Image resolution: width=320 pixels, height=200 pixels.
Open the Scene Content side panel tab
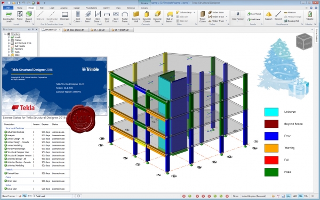click(x=316, y=36)
